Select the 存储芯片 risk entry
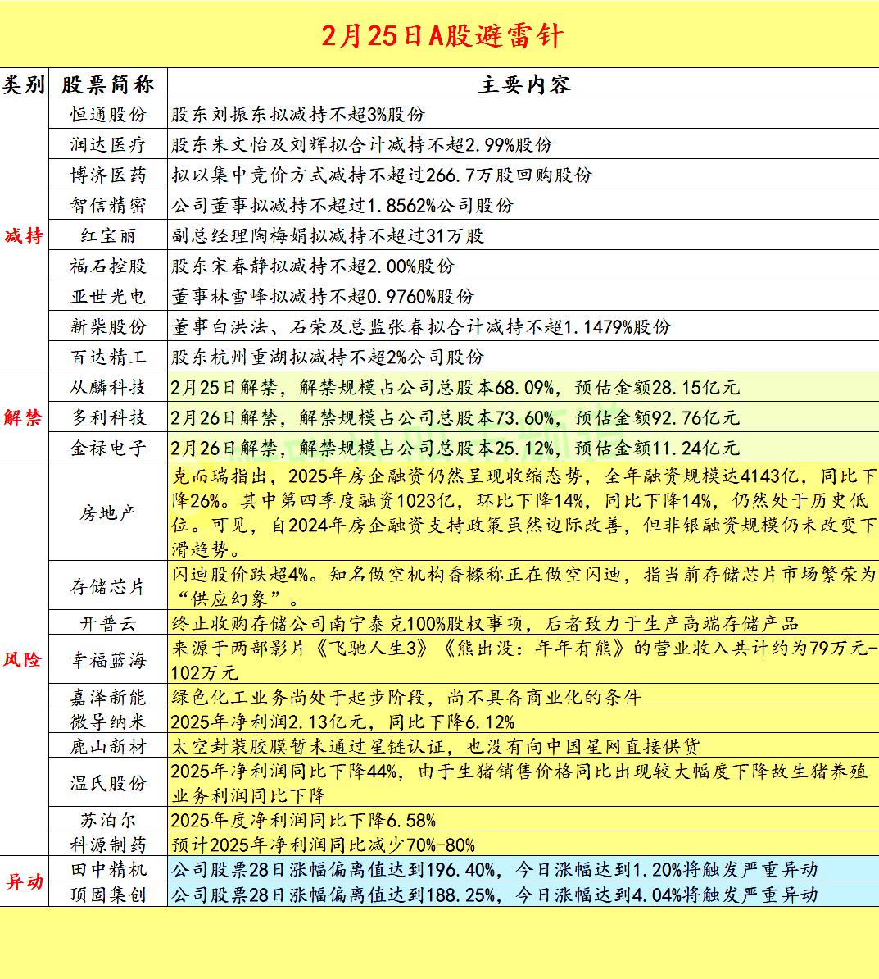This screenshot has width=879, height=979. click(x=110, y=585)
